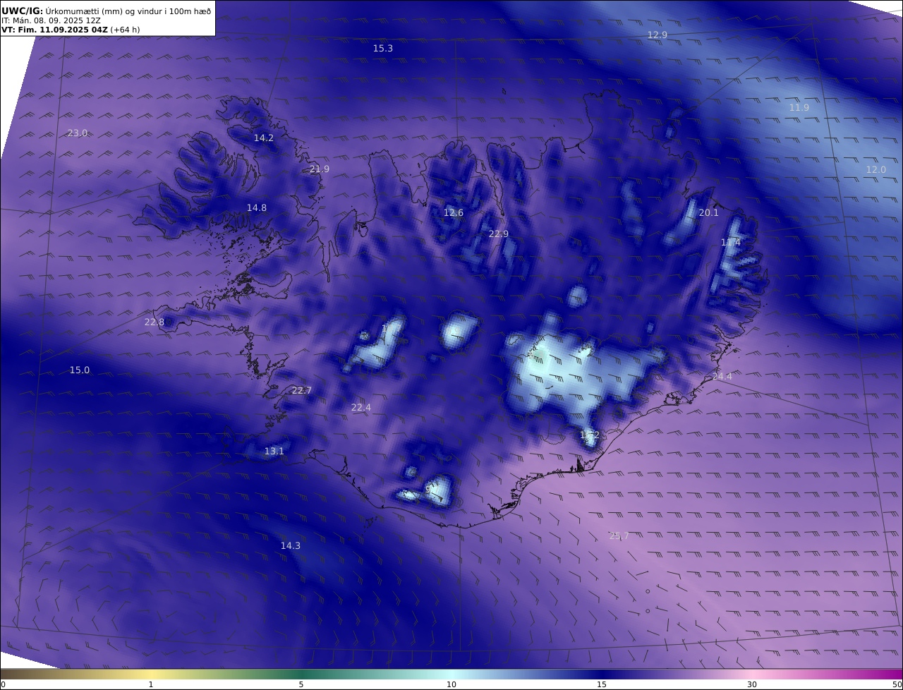Viewport: 903px width, 690px height.
Task: Click the value 12.0 on the map
Action: tap(875, 169)
